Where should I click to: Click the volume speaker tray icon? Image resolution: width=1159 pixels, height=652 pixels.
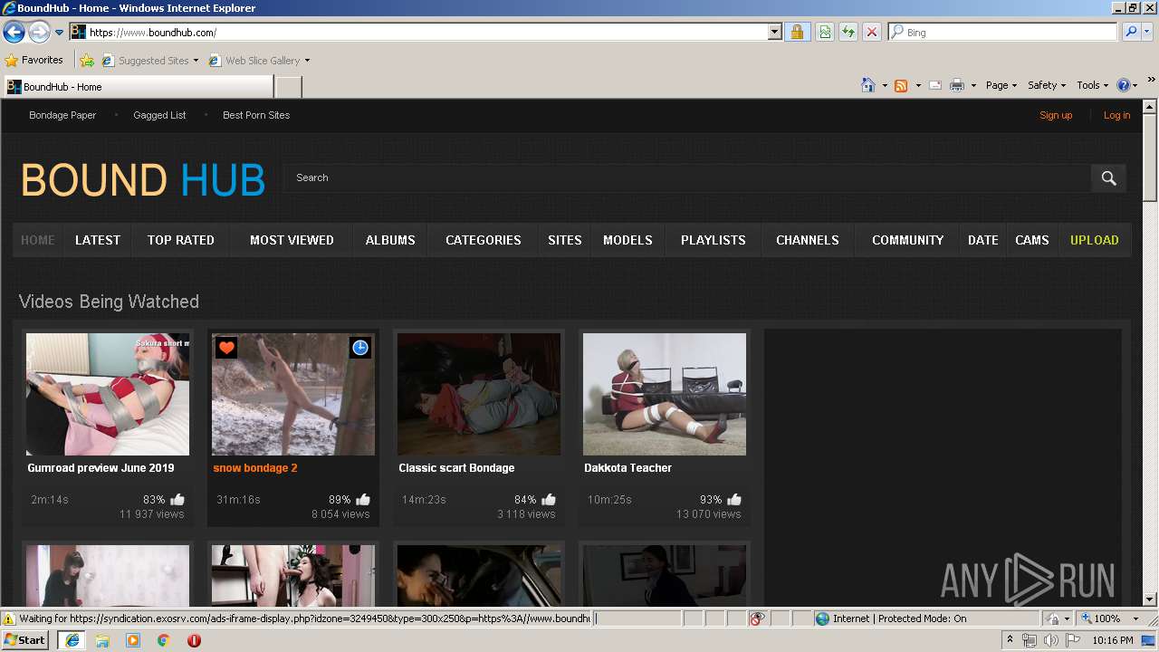(1050, 640)
